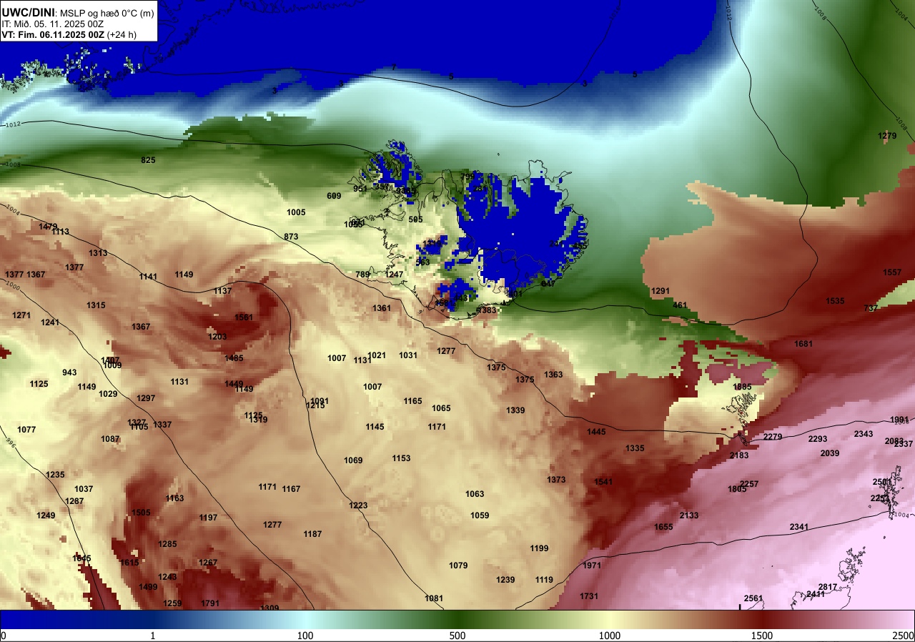Click the 1247 height value

pyautogui.click(x=395, y=275)
